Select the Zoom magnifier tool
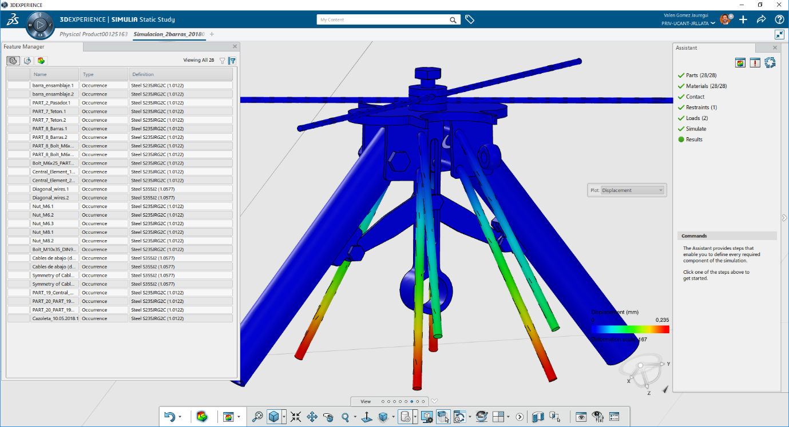The width and height of the screenshot is (789, 427). coord(345,417)
